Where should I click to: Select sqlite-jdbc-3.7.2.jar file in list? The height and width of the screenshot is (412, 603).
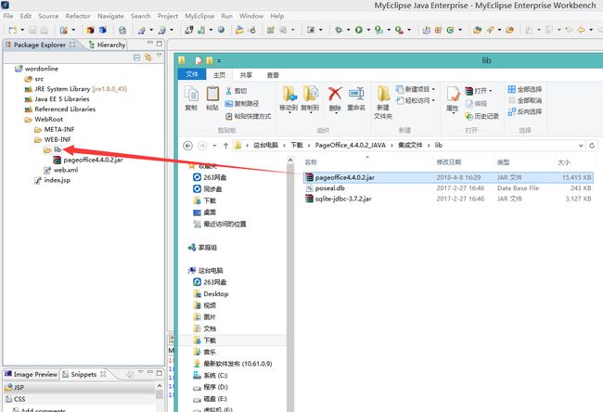(339, 199)
